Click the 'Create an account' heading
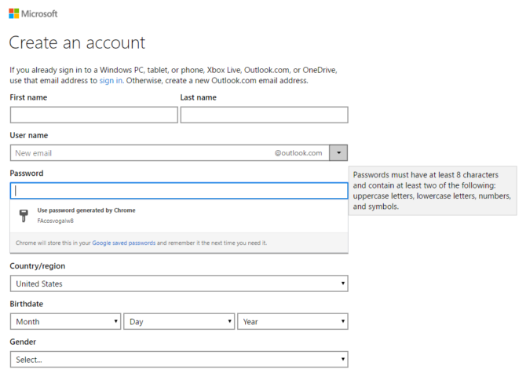 pos(77,42)
